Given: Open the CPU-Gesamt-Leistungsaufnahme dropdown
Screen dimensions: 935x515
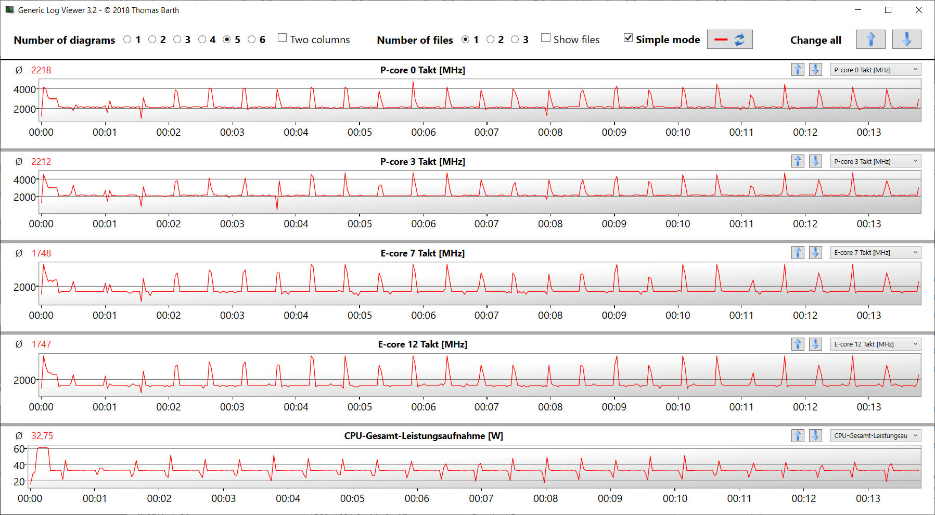Looking at the screenshot, I should point(875,436).
